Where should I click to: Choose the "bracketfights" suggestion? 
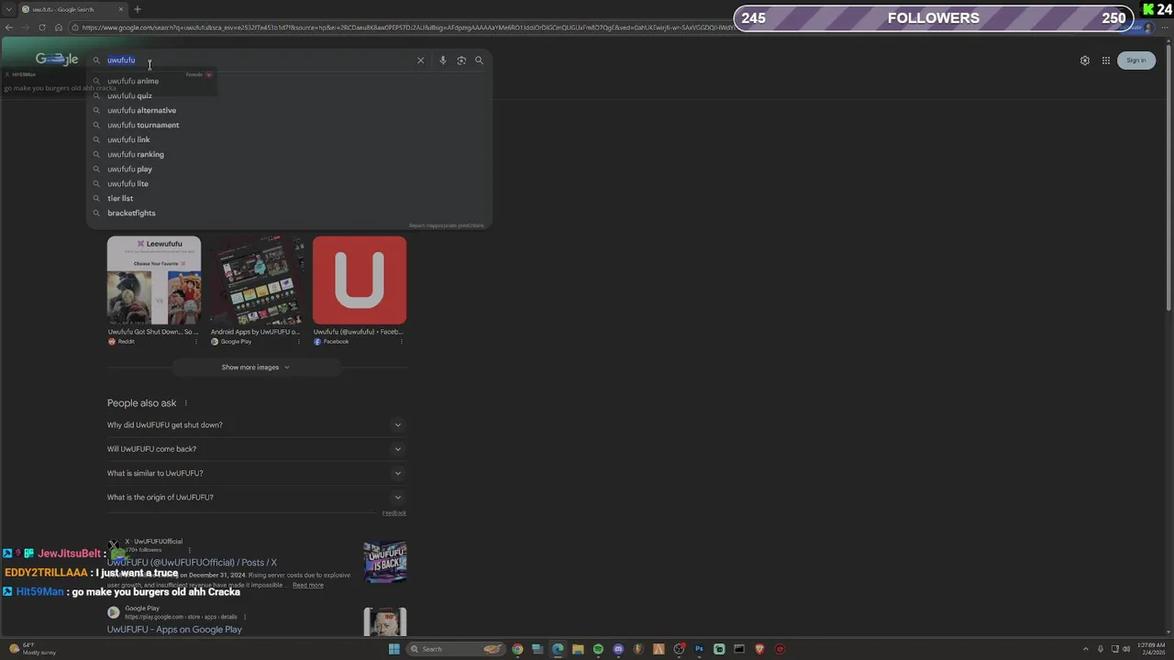pos(289,213)
